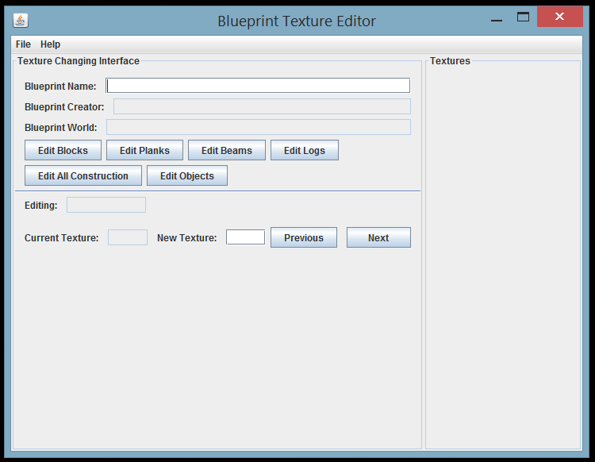Screen dimensions: 595x462
Task: Select the Blueprint World field
Action: [258, 127]
